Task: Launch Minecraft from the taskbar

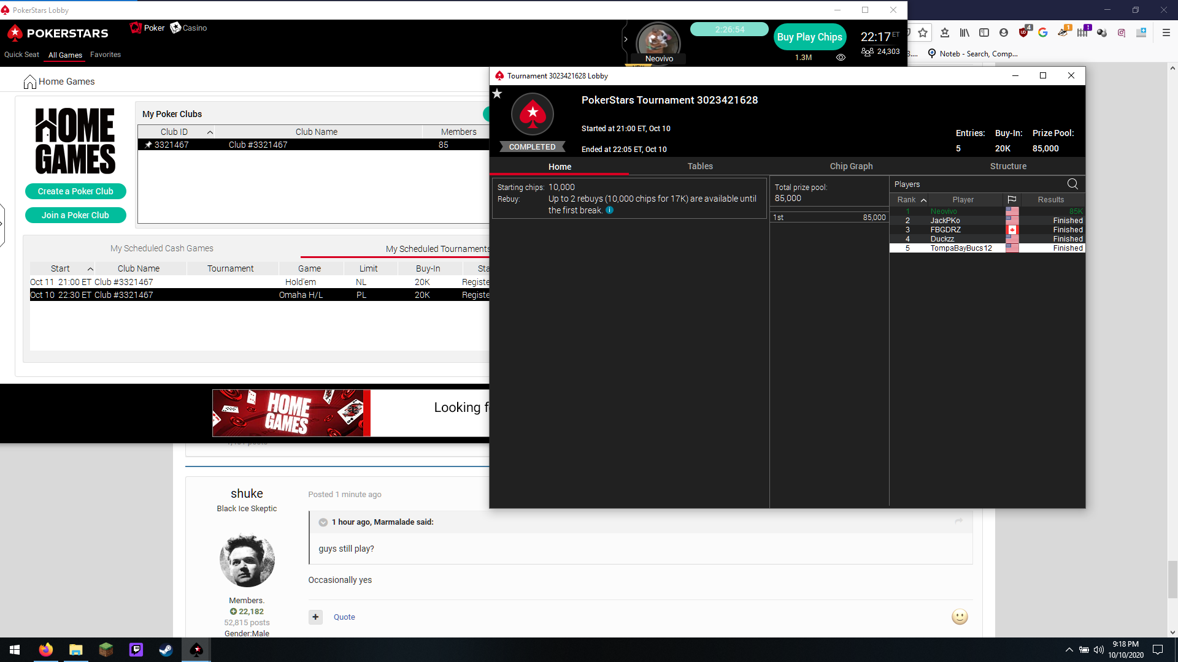Action: pyautogui.click(x=106, y=650)
